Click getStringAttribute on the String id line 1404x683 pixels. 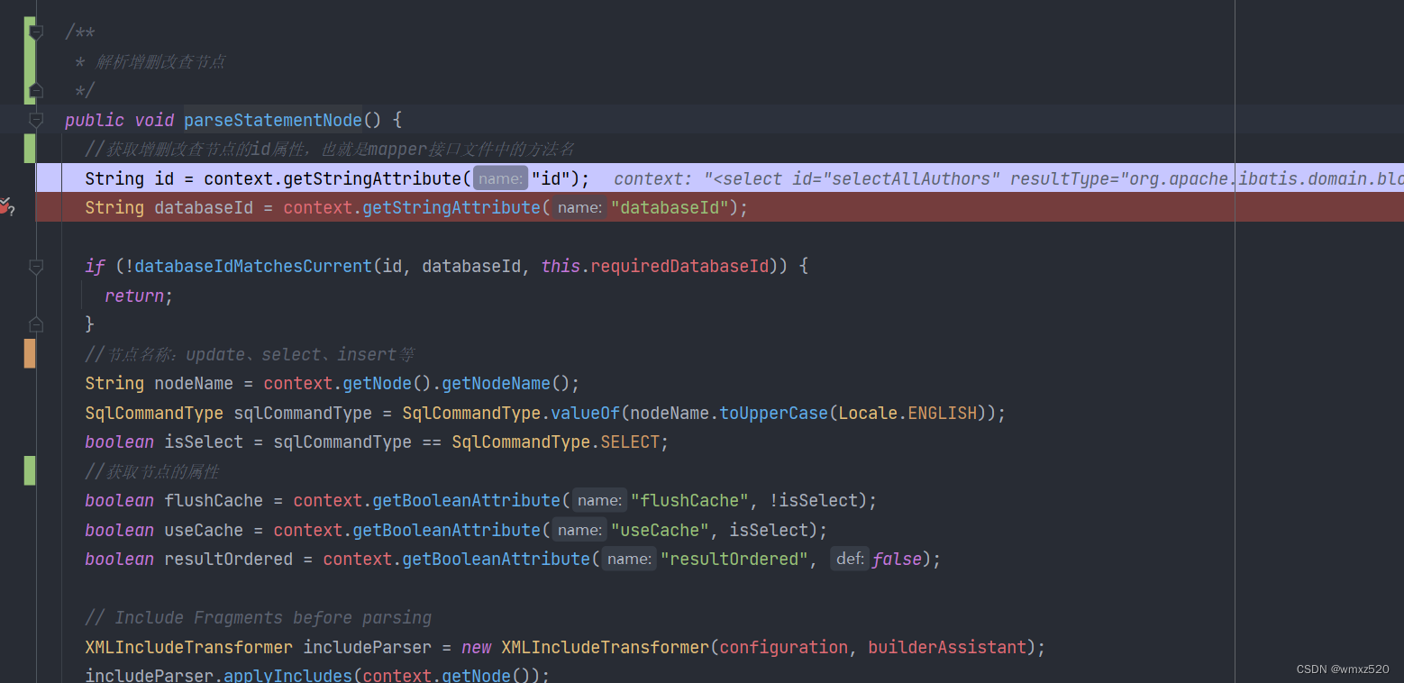pos(373,178)
